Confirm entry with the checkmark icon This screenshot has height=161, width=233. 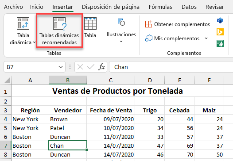[91, 67]
